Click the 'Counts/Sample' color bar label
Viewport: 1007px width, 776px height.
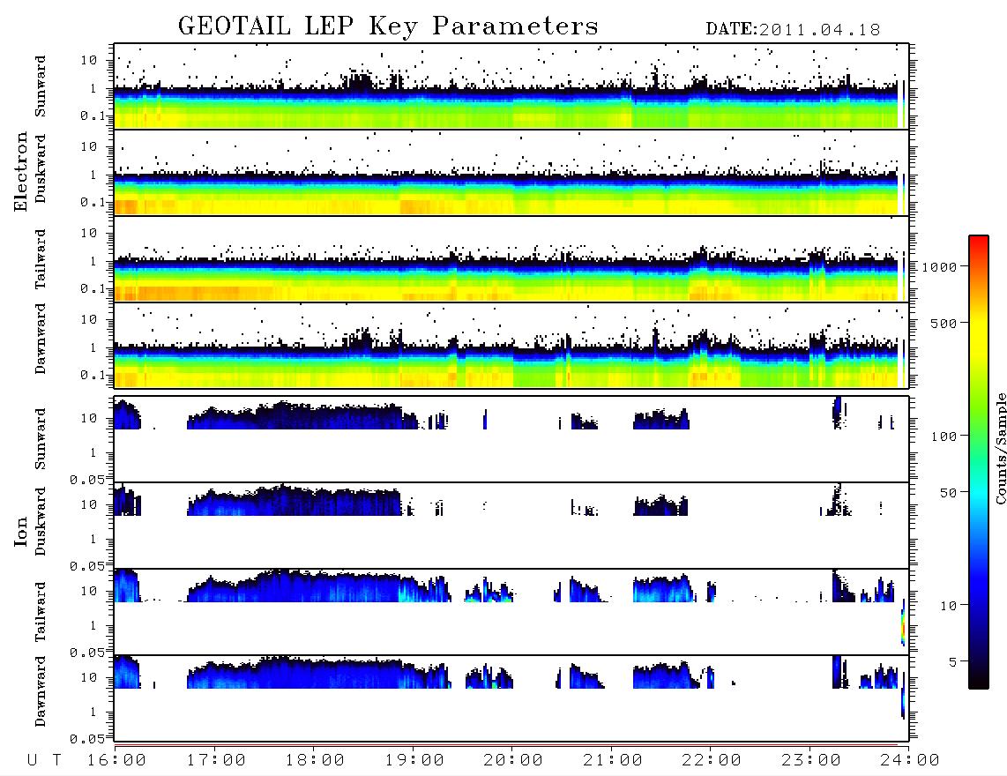(1000, 448)
